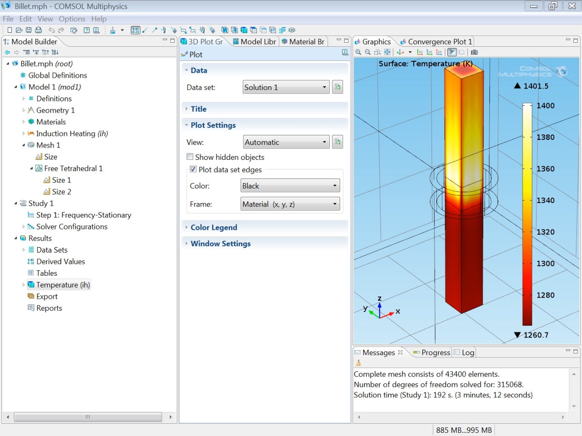The width and height of the screenshot is (582, 436).
Task: Click the Model Builder horizontal scrollbar
Action: (88, 416)
